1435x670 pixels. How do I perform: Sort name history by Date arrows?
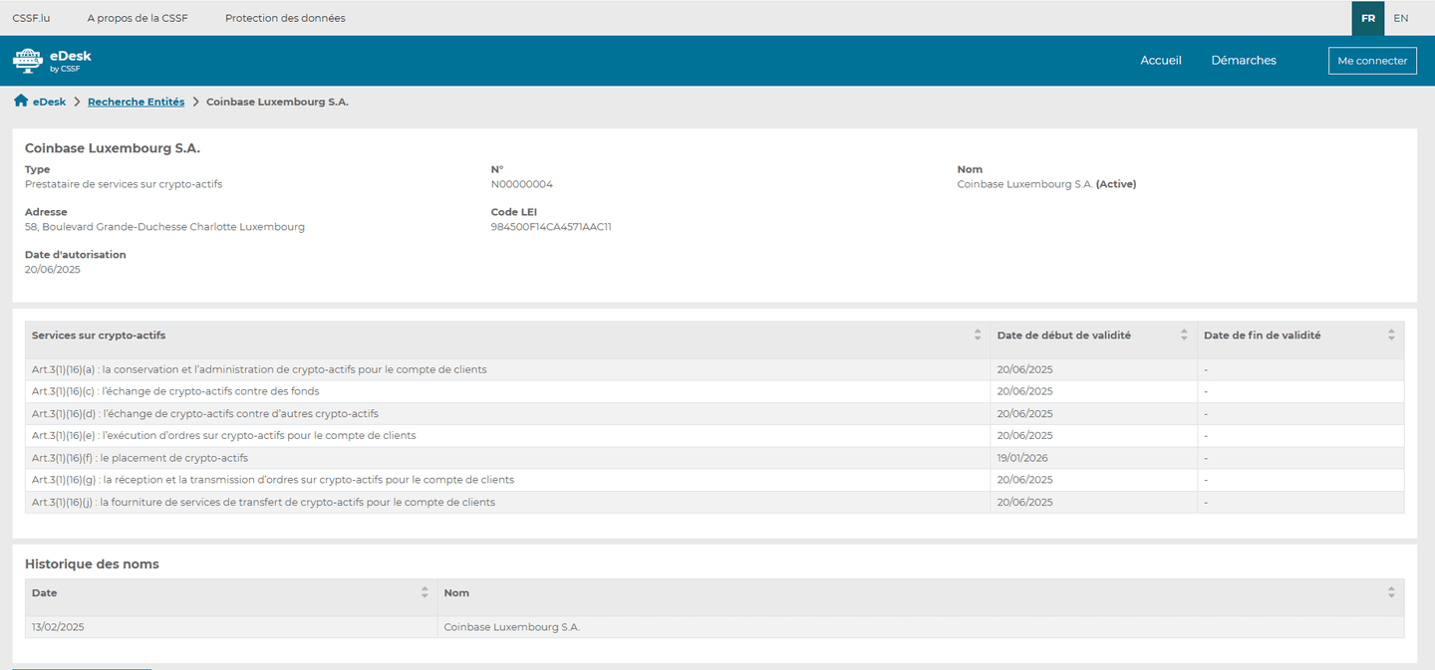(425, 592)
